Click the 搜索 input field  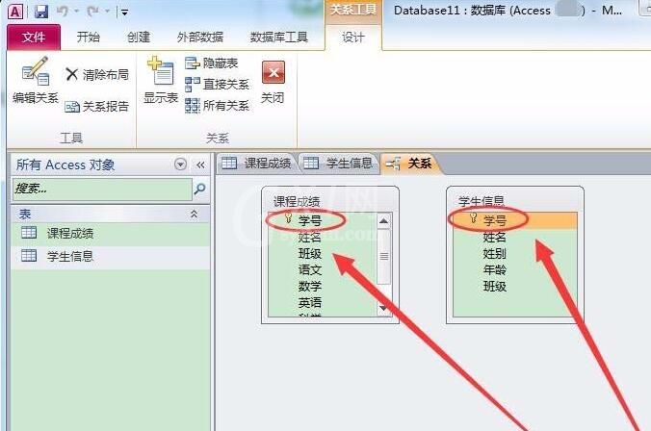tap(102, 190)
